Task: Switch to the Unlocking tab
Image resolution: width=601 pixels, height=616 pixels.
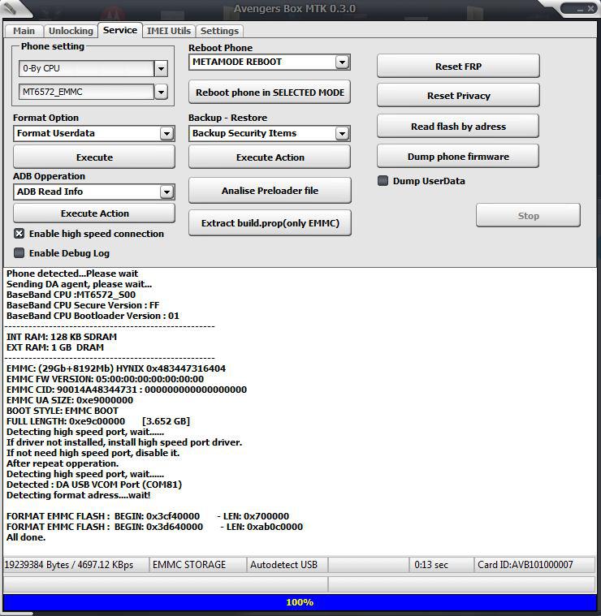Action: coord(71,31)
